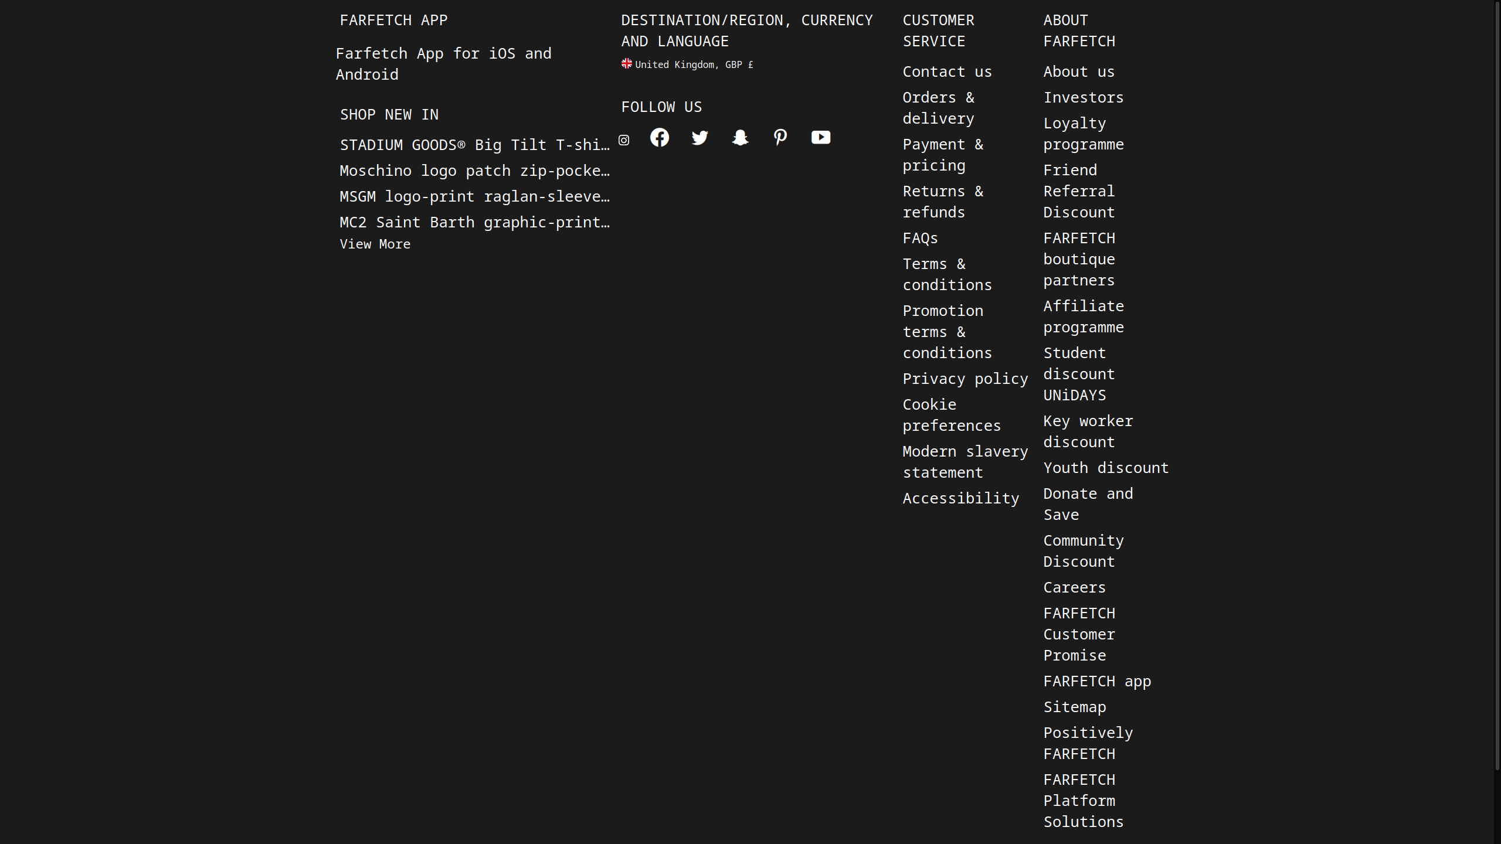The height and width of the screenshot is (844, 1501).
Task: Open the Careers page
Action: 1074,587
